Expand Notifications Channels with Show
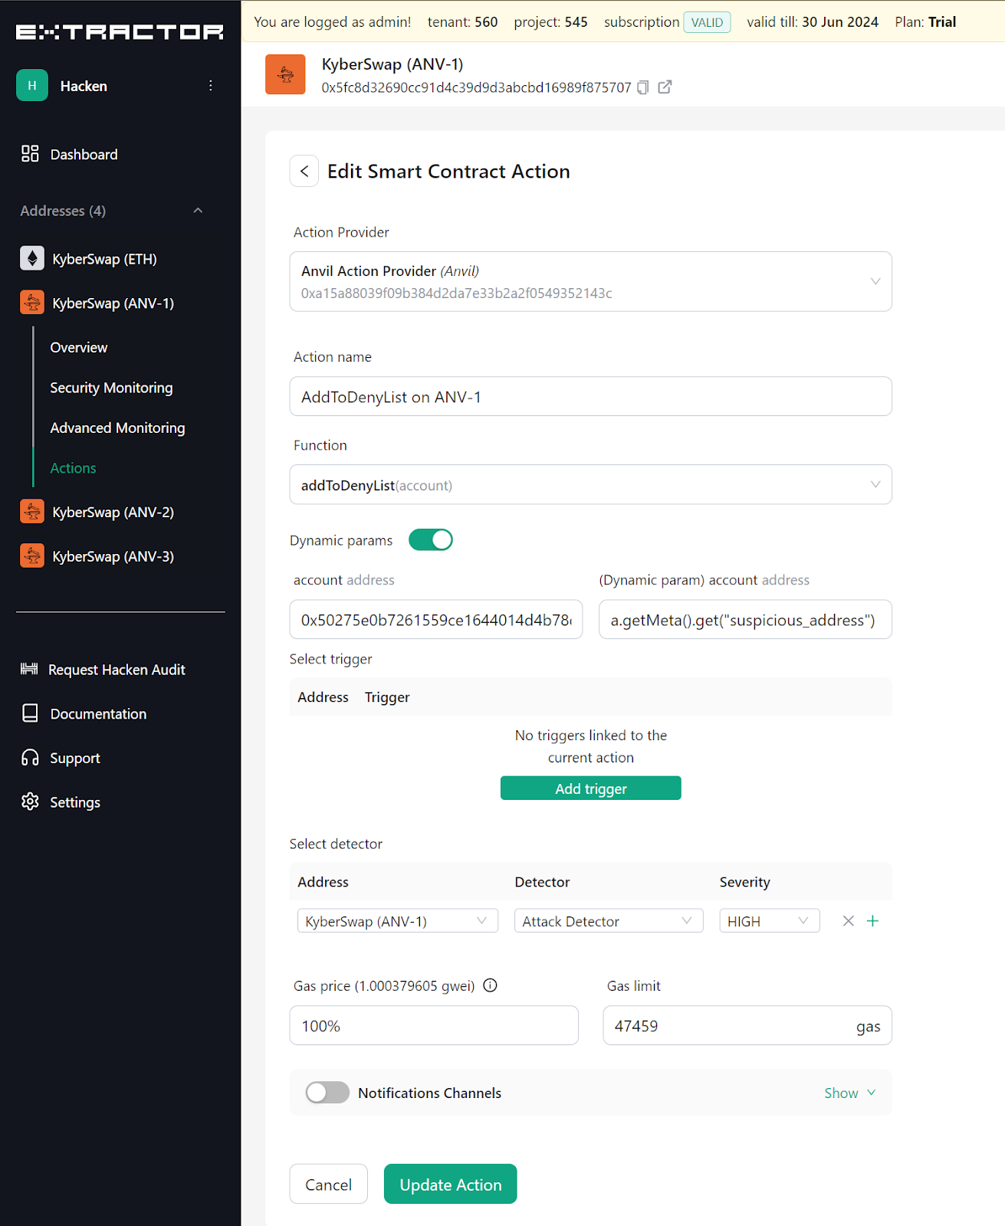The width and height of the screenshot is (1005, 1226). pyautogui.click(x=849, y=1093)
